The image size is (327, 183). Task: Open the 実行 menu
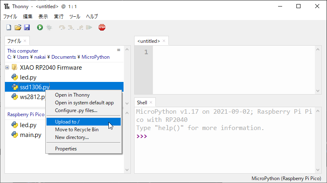[59, 16]
